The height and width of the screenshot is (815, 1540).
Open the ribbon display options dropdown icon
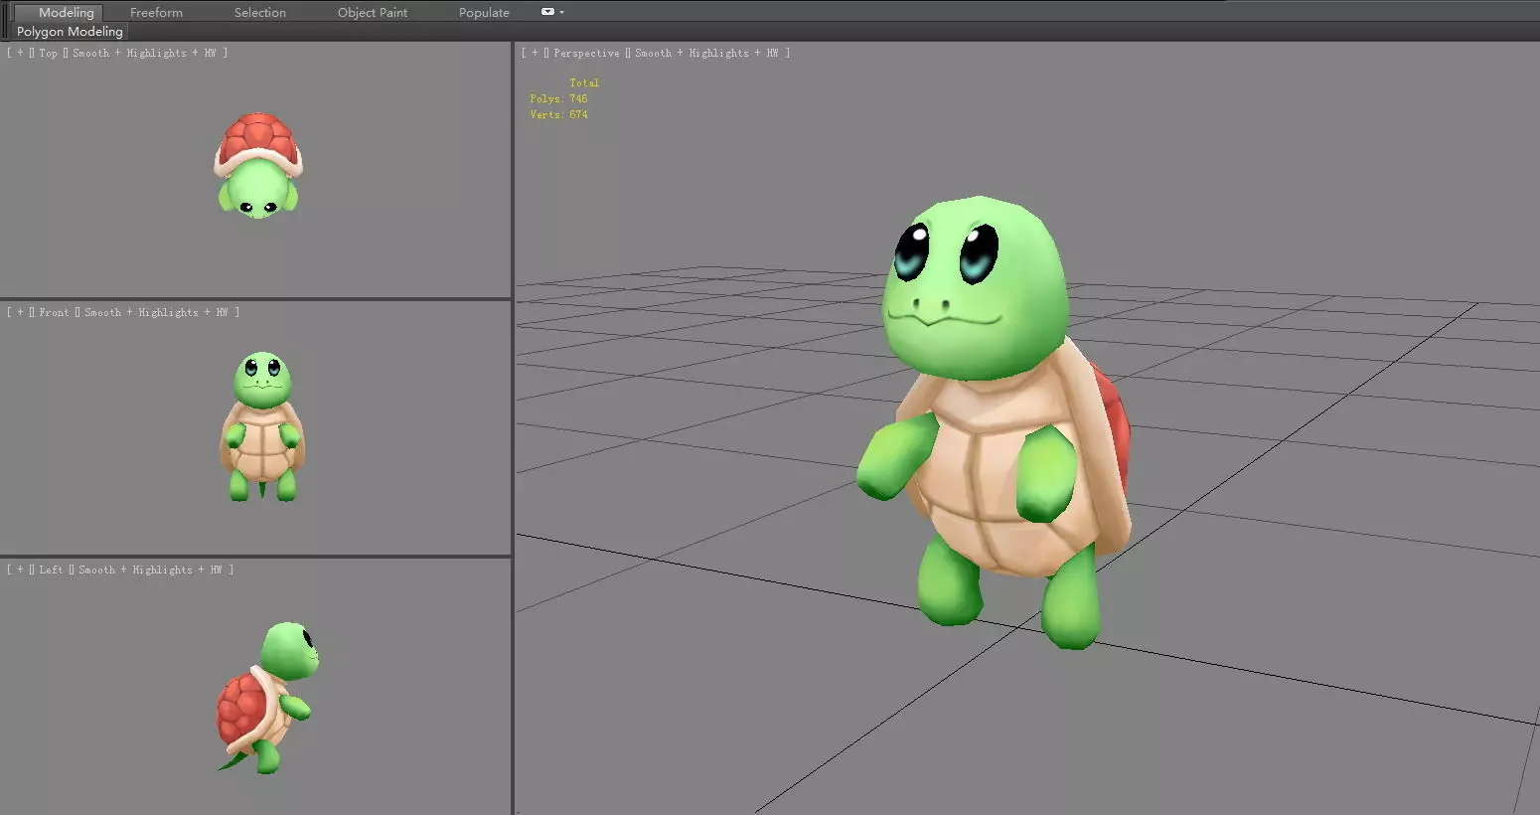pyautogui.click(x=551, y=12)
